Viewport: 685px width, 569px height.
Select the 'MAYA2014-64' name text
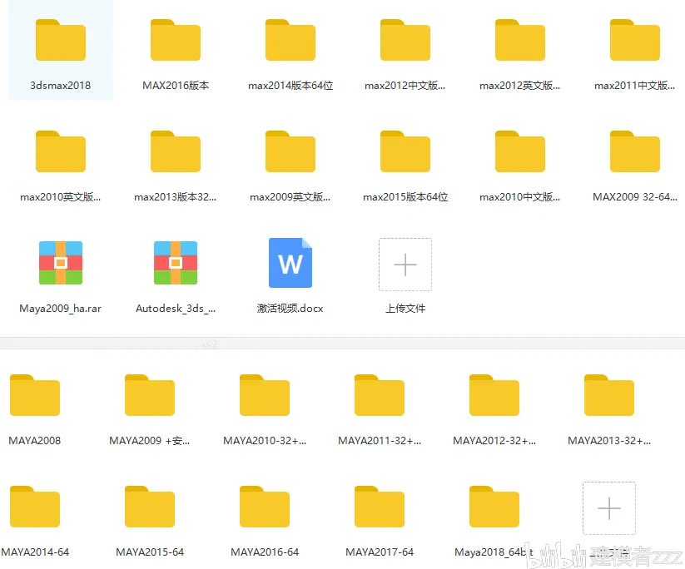pyautogui.click(x=35, y=552)
